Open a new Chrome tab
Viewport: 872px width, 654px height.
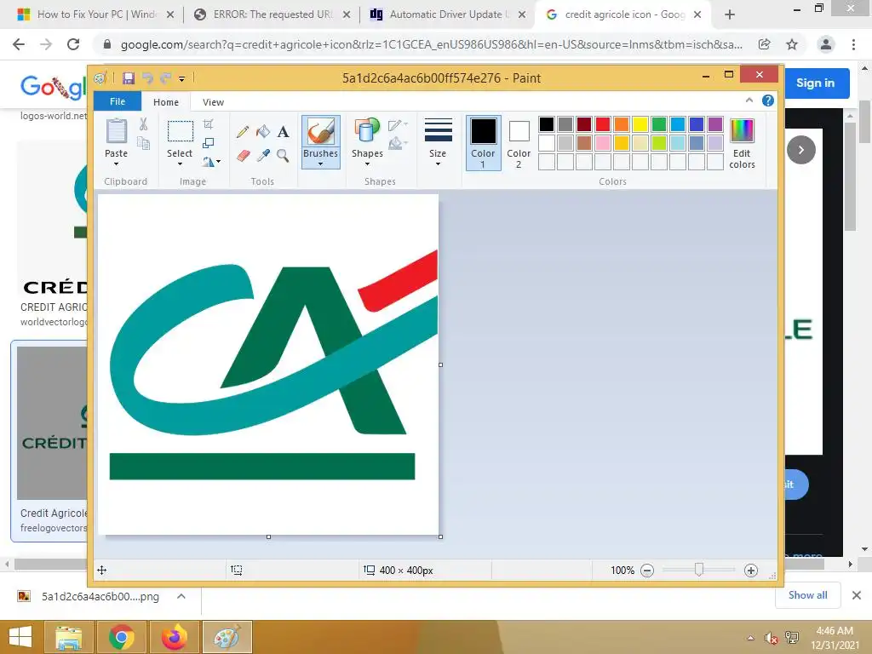click(x=730, y=15)
